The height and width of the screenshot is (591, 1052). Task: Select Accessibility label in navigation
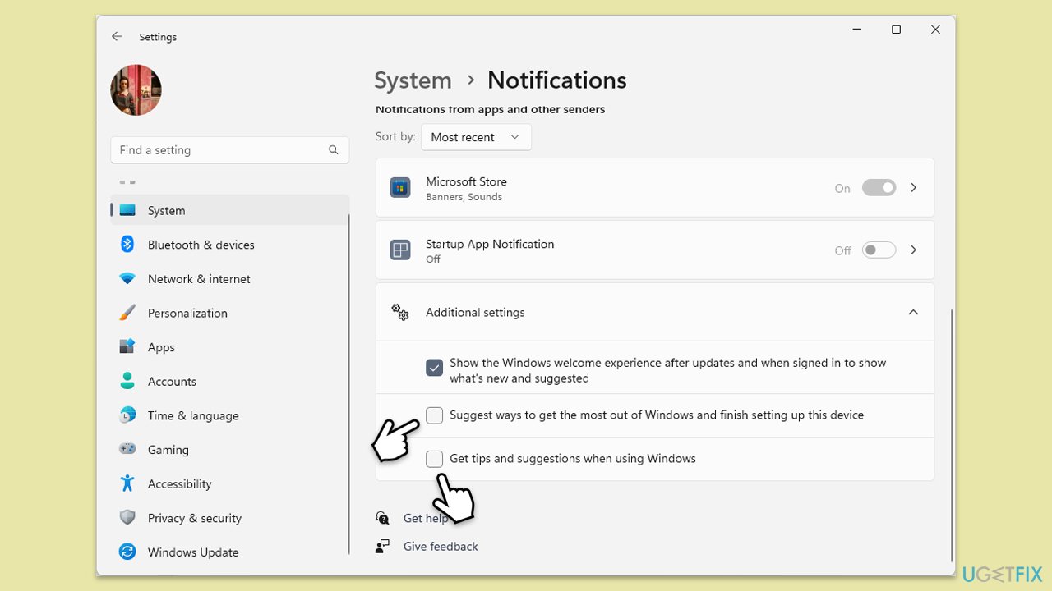click(180, 484)
